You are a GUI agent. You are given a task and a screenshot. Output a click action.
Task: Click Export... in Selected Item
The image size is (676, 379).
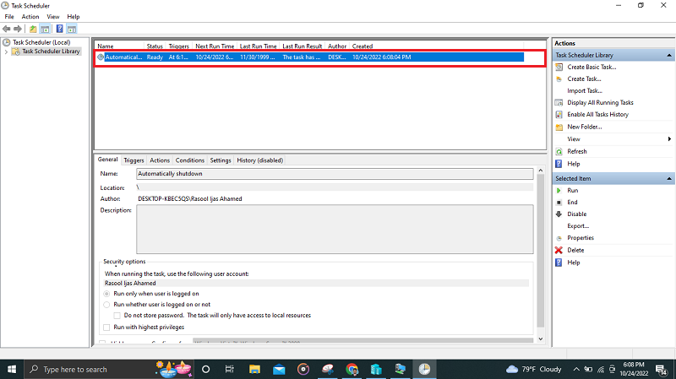578,226
